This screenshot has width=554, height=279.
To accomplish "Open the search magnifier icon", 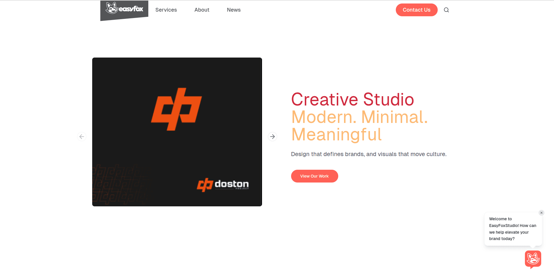I will pyautogui.click(x=446, y=10).
